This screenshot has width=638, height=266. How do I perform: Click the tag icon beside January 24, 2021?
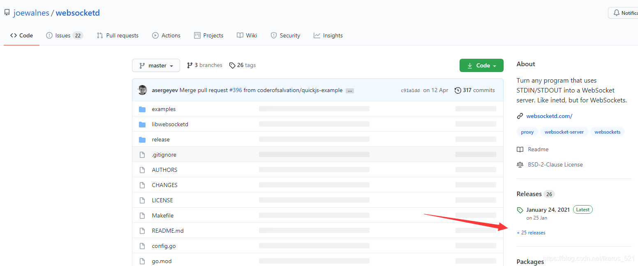pos(520,210)
